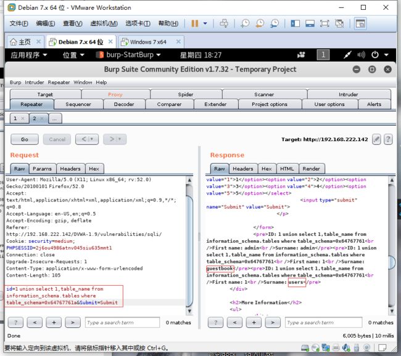Edit target with the pencil icon

tap(376, 139)
